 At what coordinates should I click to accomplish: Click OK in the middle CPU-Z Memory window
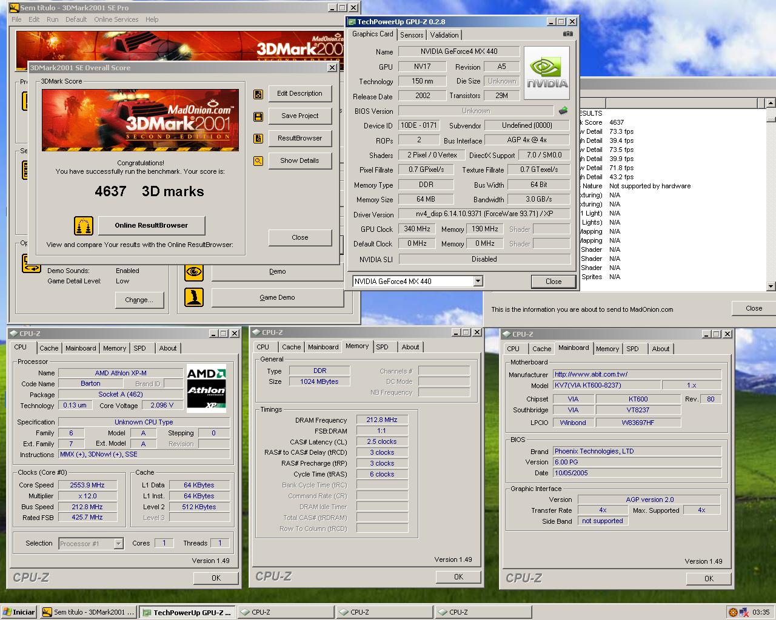tap(458, 577)
